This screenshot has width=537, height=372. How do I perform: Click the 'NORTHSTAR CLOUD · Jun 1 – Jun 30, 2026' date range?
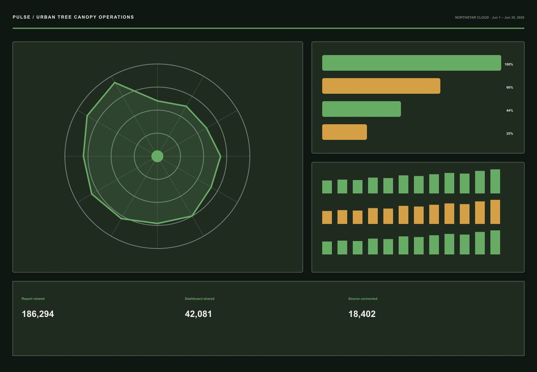(490, 17)
